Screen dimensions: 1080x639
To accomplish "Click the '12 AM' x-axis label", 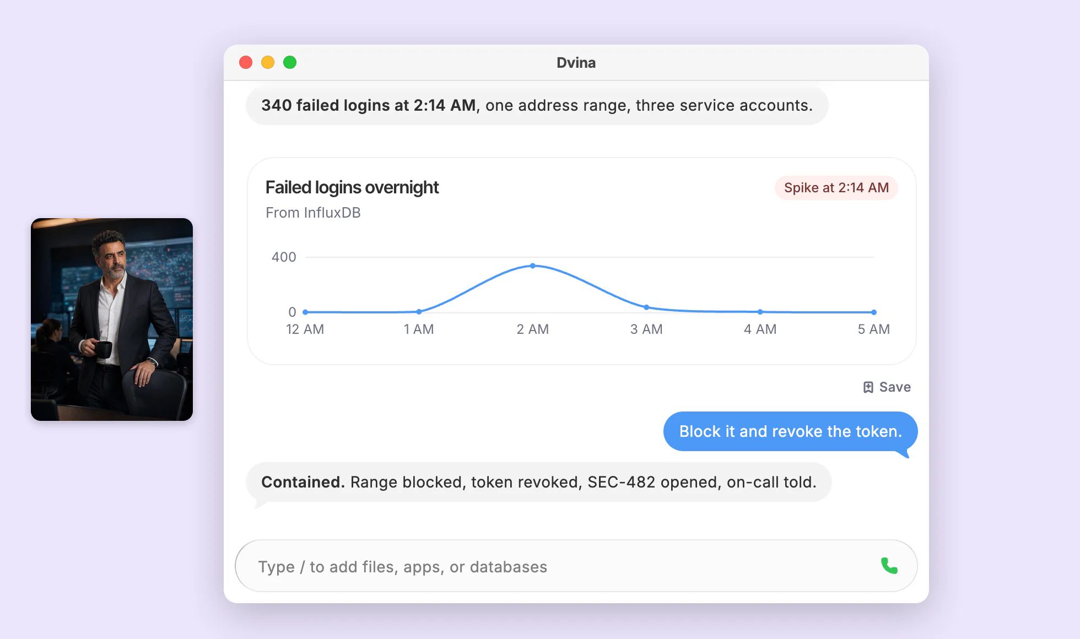I will pyautogui.click(x=305, y=329).
